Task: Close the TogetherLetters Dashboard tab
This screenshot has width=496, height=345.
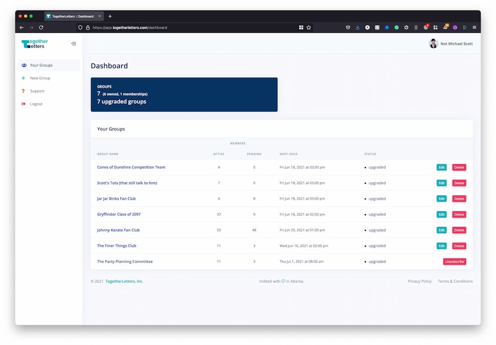Action: click(100, 16)
